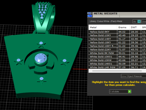
Task: Select the right star-set gemstone
Action: 64,61
